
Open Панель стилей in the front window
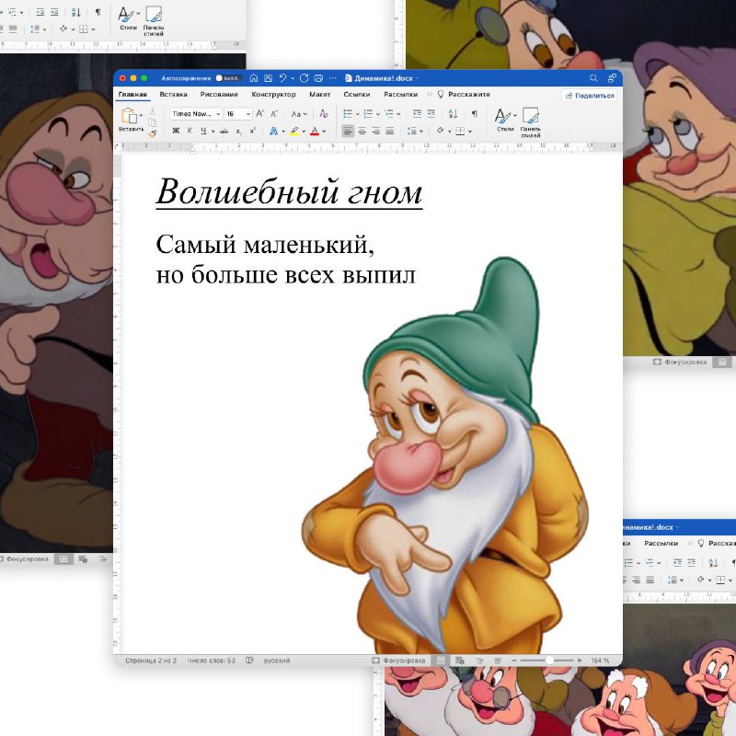531,122
